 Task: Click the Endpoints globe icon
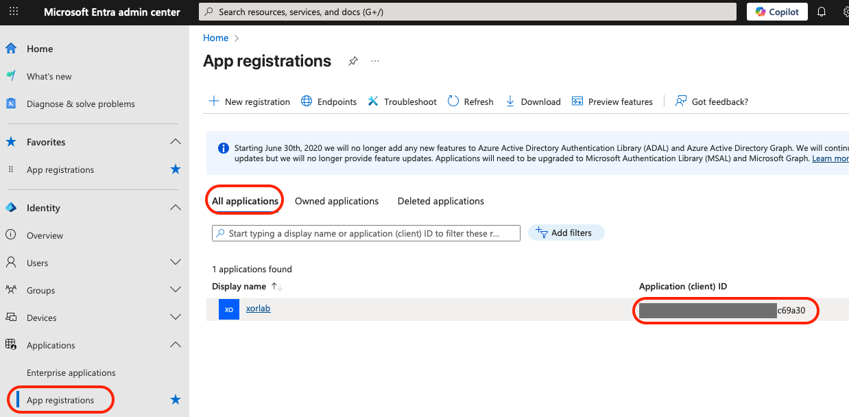[307, 102]
